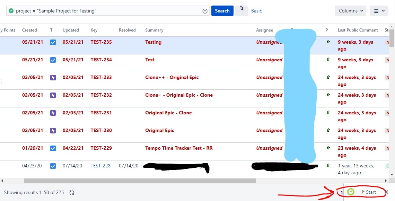Click the task type checkbox icon for TEST-235
395x201 pixels.
tap(53, 42)
